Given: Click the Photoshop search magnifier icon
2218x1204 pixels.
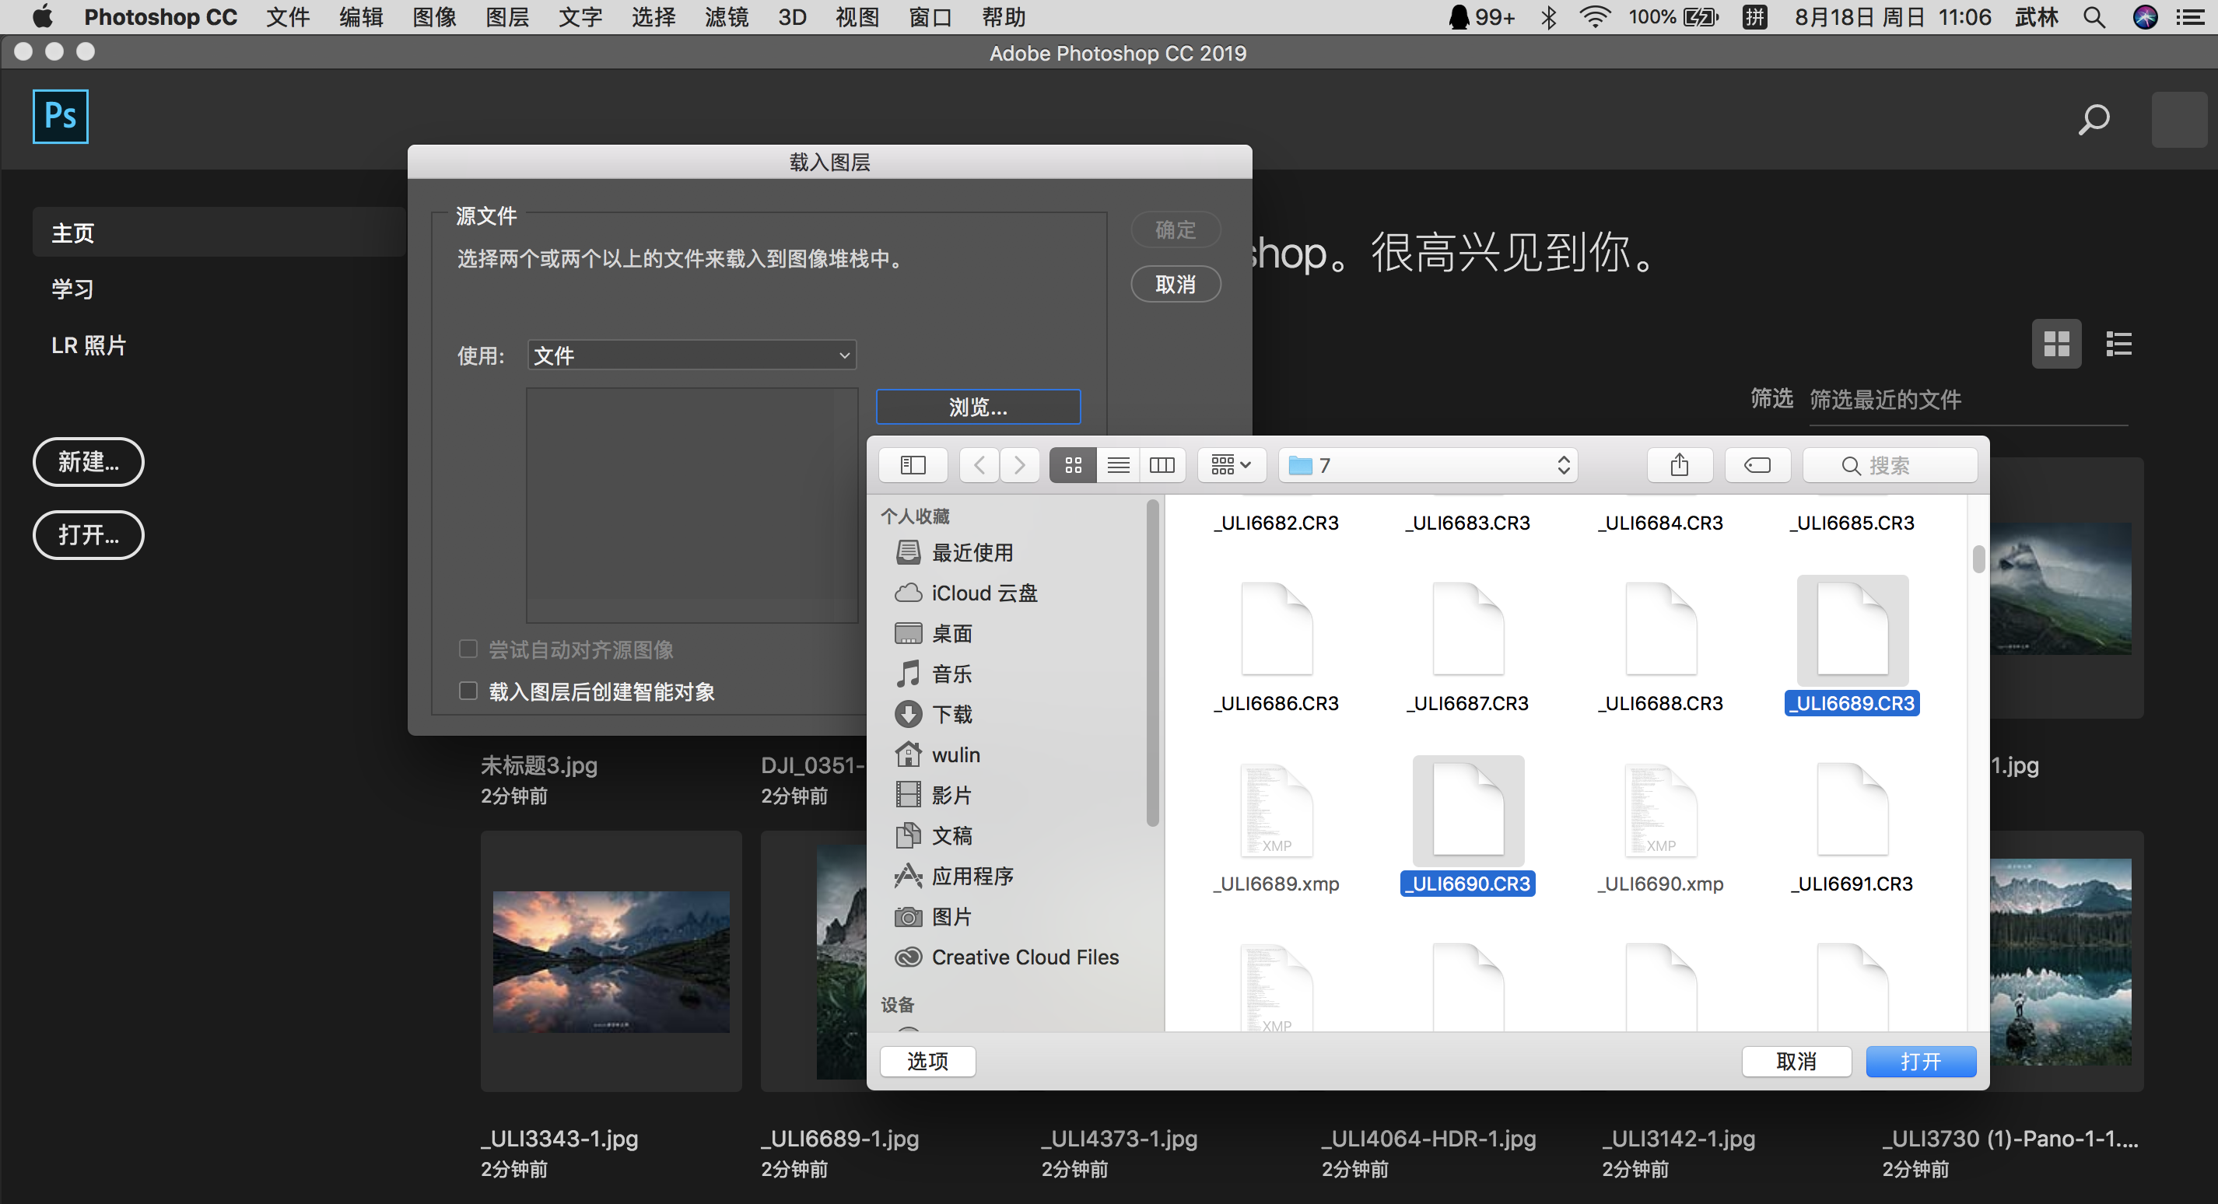Looking at the screenshot, I should pyautogui.click(x=2094, y=119).
